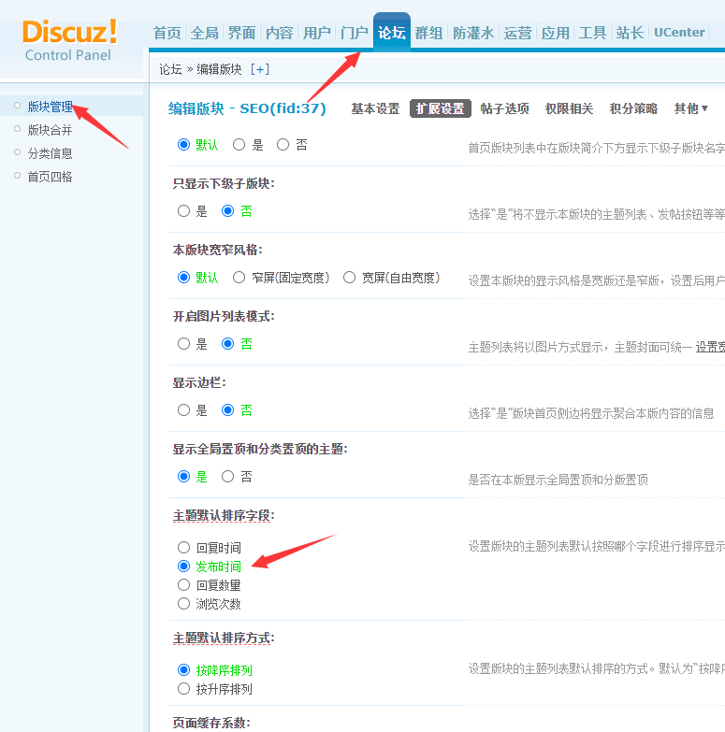Viewport: 725px width, 732px height.
Task: Set 显示边栏 to 是
Action: coord(184,410)
